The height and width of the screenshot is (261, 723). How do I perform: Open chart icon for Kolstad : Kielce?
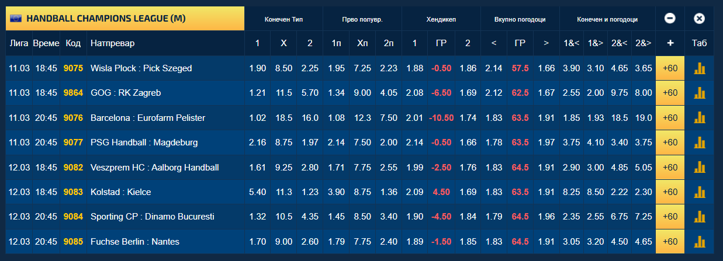pyautogui.click(x=699, y=192)
